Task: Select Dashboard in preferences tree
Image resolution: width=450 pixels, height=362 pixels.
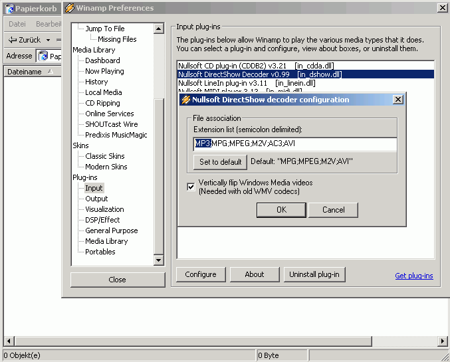Action: pos(102,60)
